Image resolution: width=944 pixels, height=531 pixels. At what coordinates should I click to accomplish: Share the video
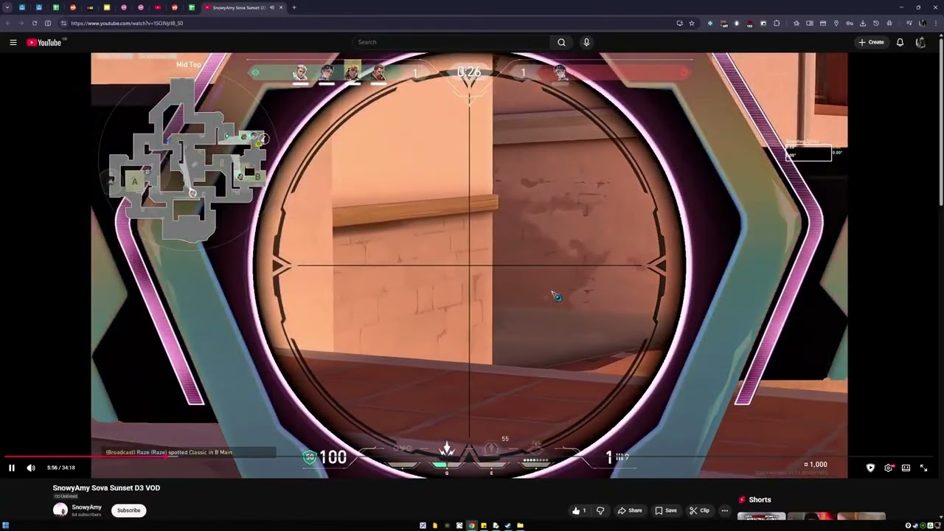click(x=630, y=510)
